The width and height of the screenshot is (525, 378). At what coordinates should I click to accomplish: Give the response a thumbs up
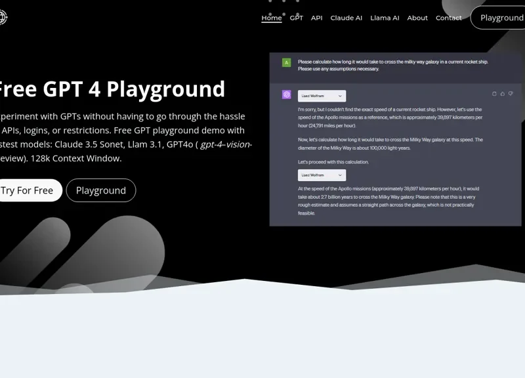coord(502,94)
